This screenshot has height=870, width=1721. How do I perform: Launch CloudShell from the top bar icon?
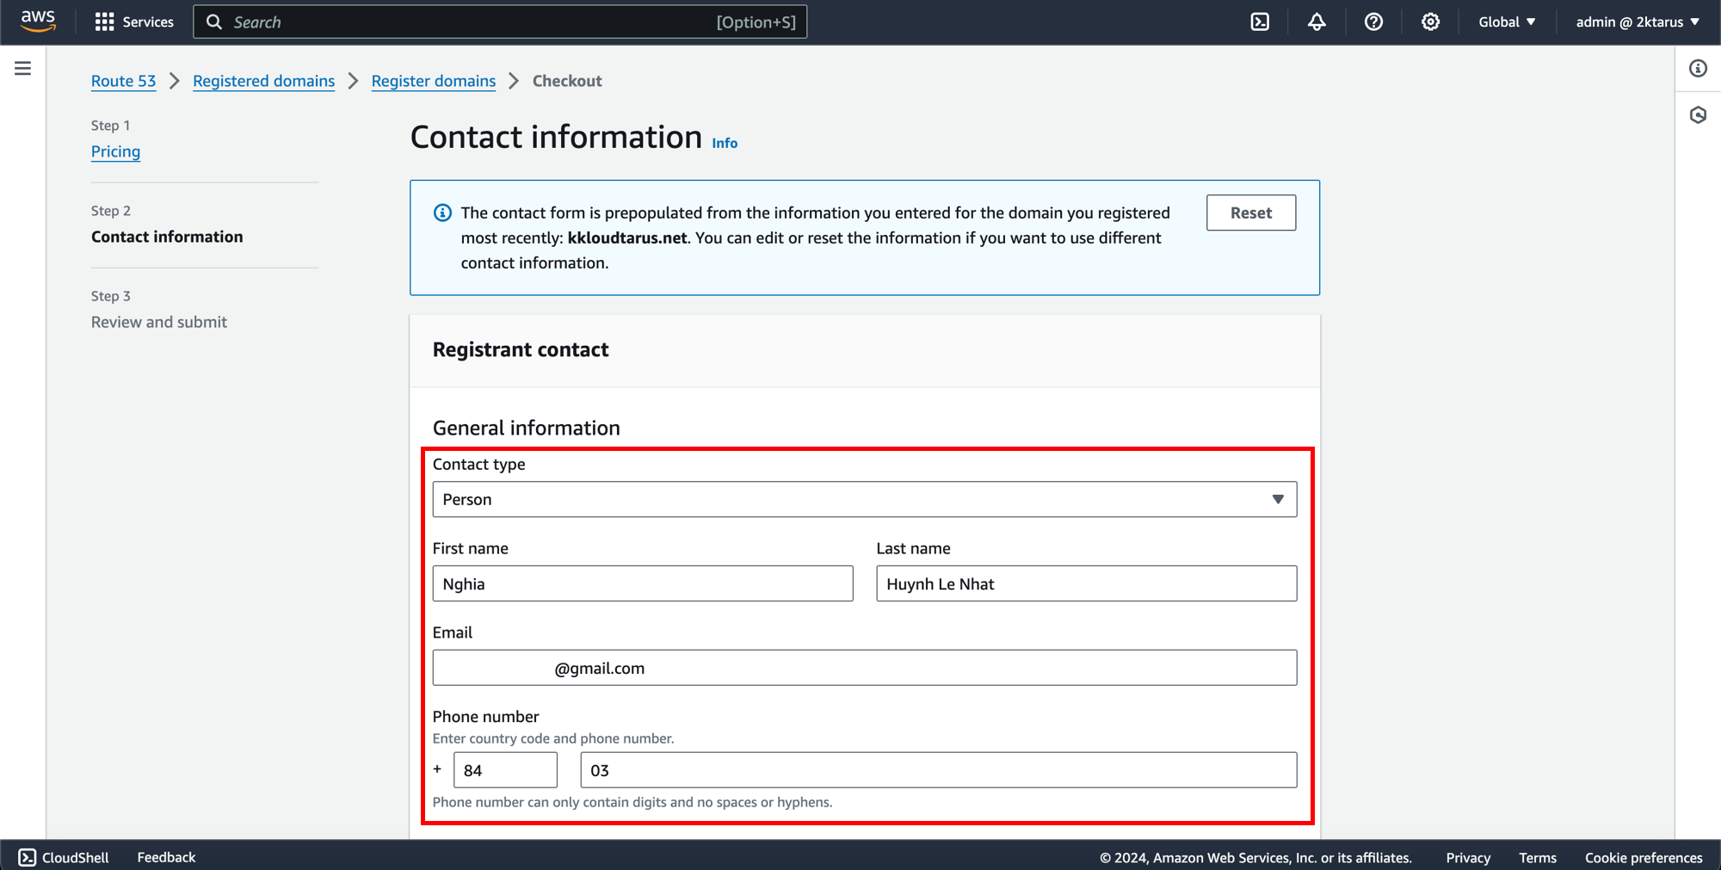pyautogui.click(x=1260, y=22)
